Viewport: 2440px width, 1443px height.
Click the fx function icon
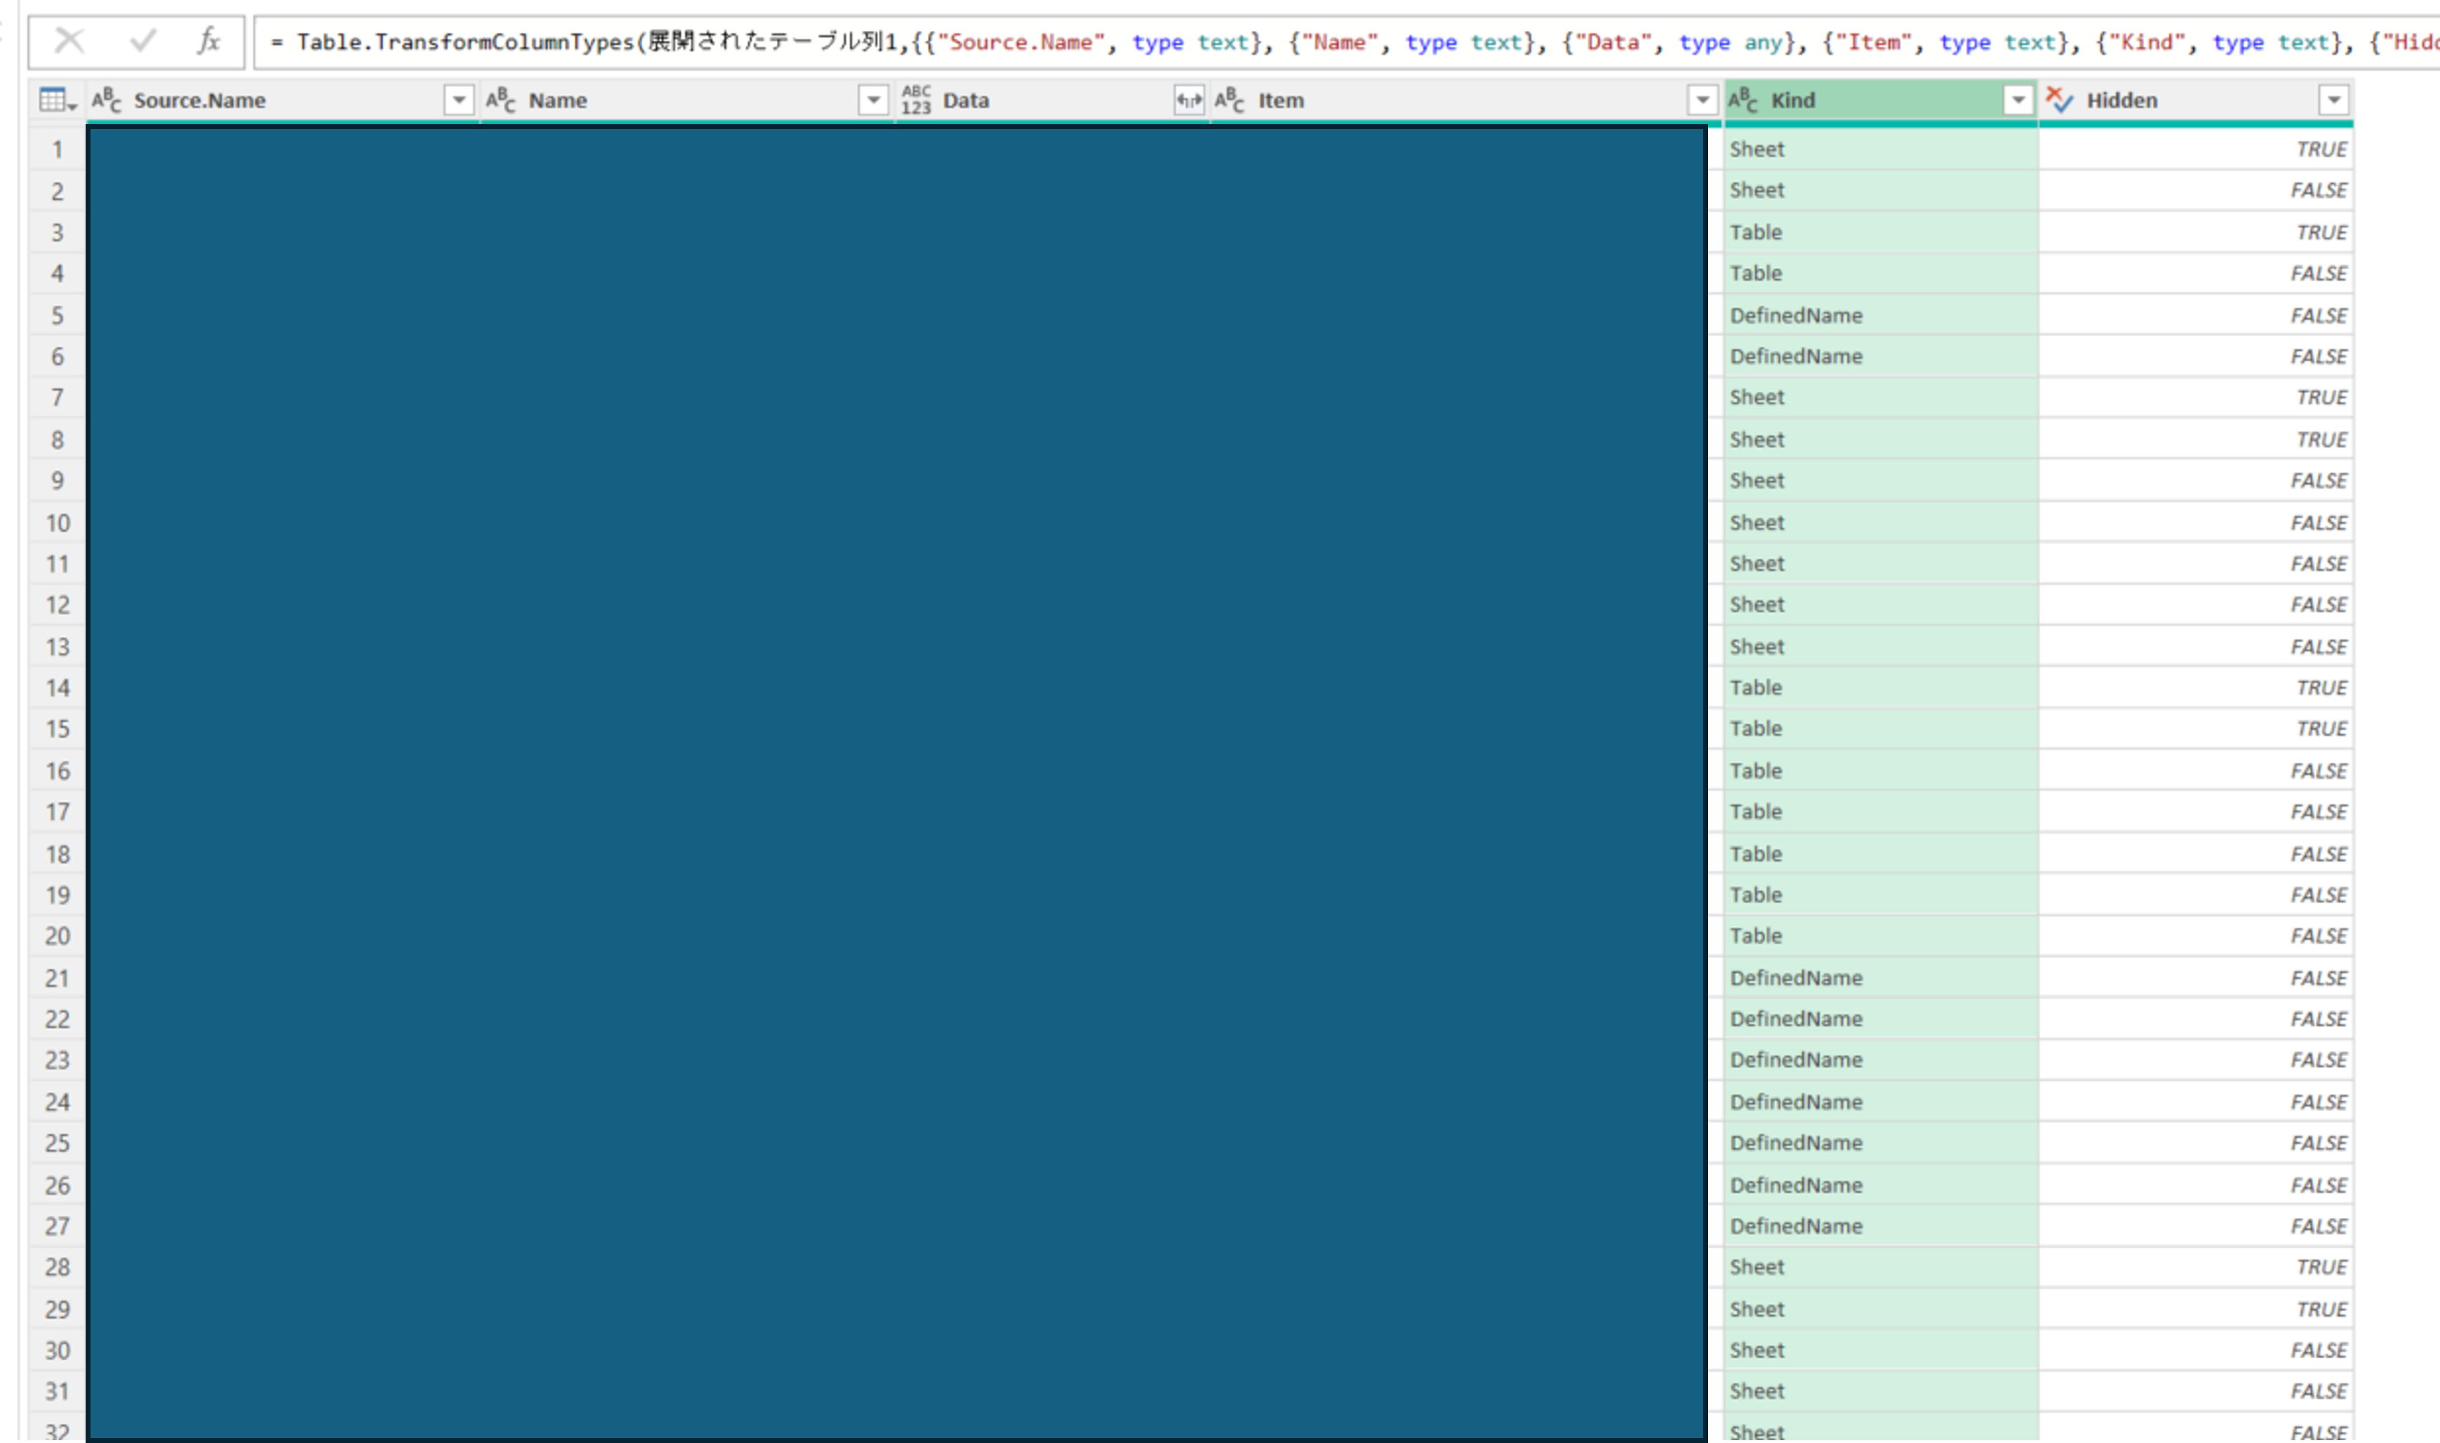[208, 41]
